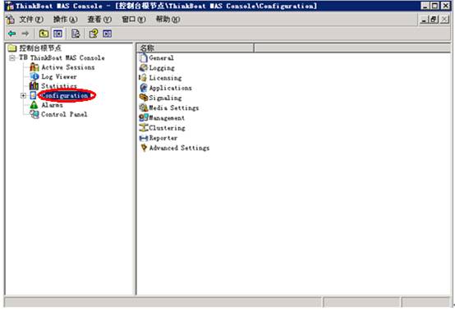
Task: Select 控制台根节点 in the tree
Action: point(40,48)
